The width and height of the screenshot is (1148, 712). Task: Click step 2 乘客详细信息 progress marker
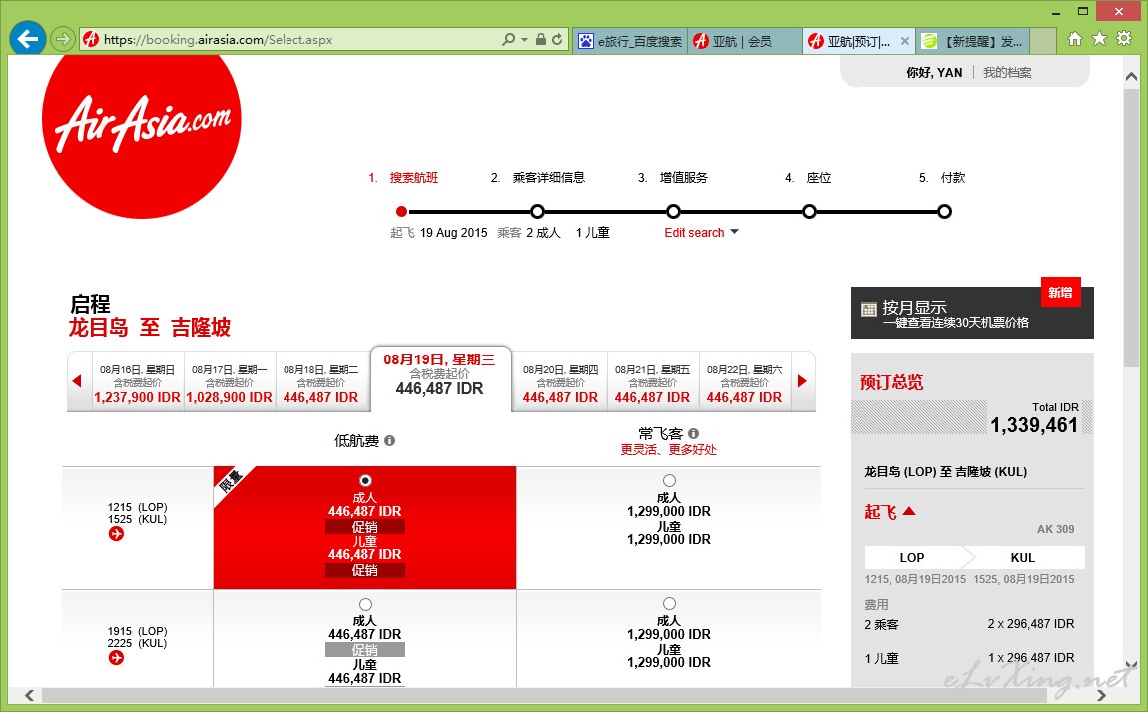pos(537,212)
